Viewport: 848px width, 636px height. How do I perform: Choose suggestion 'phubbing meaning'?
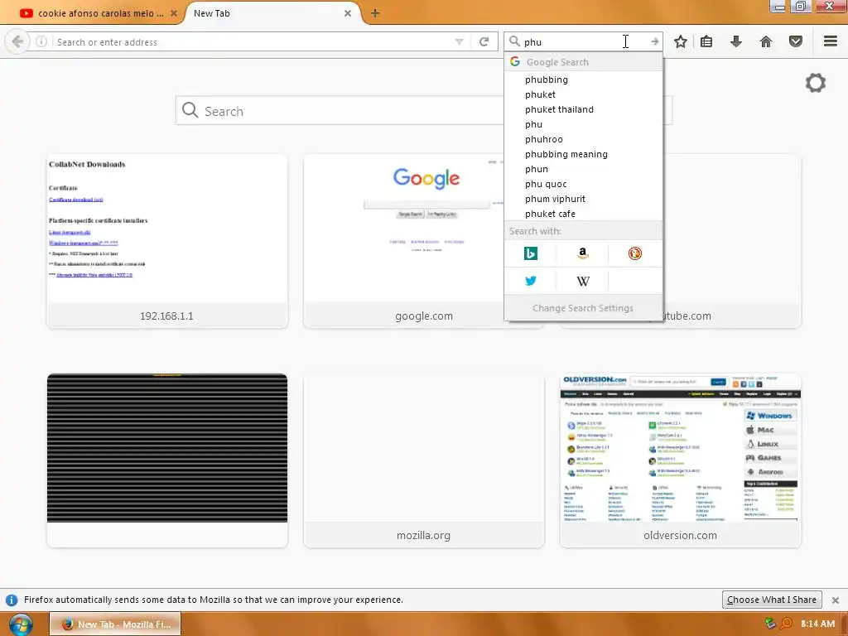583,154
